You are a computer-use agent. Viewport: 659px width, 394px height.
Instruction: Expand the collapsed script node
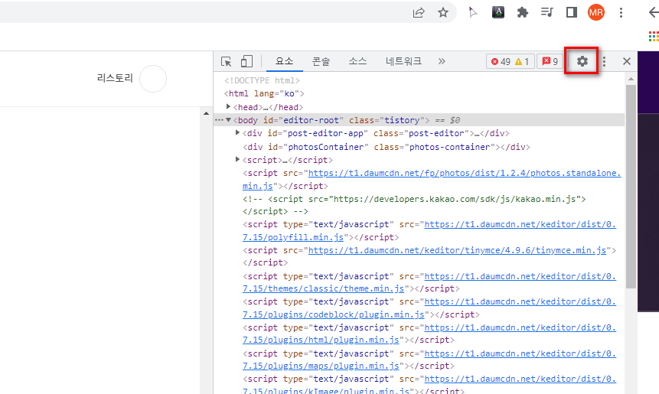coord(237,159)
